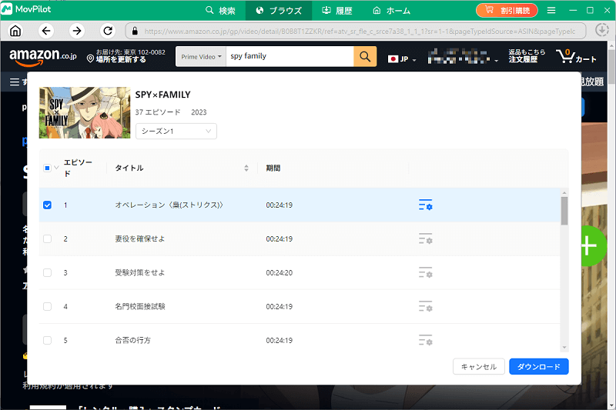Toggle the select-all episodes checkbox

(x=47, y=168)
